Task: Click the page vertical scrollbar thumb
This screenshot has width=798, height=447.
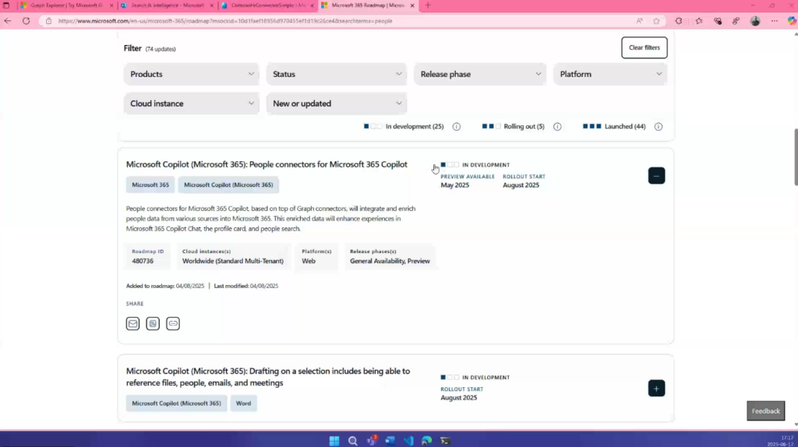Action: click(795, 157)
